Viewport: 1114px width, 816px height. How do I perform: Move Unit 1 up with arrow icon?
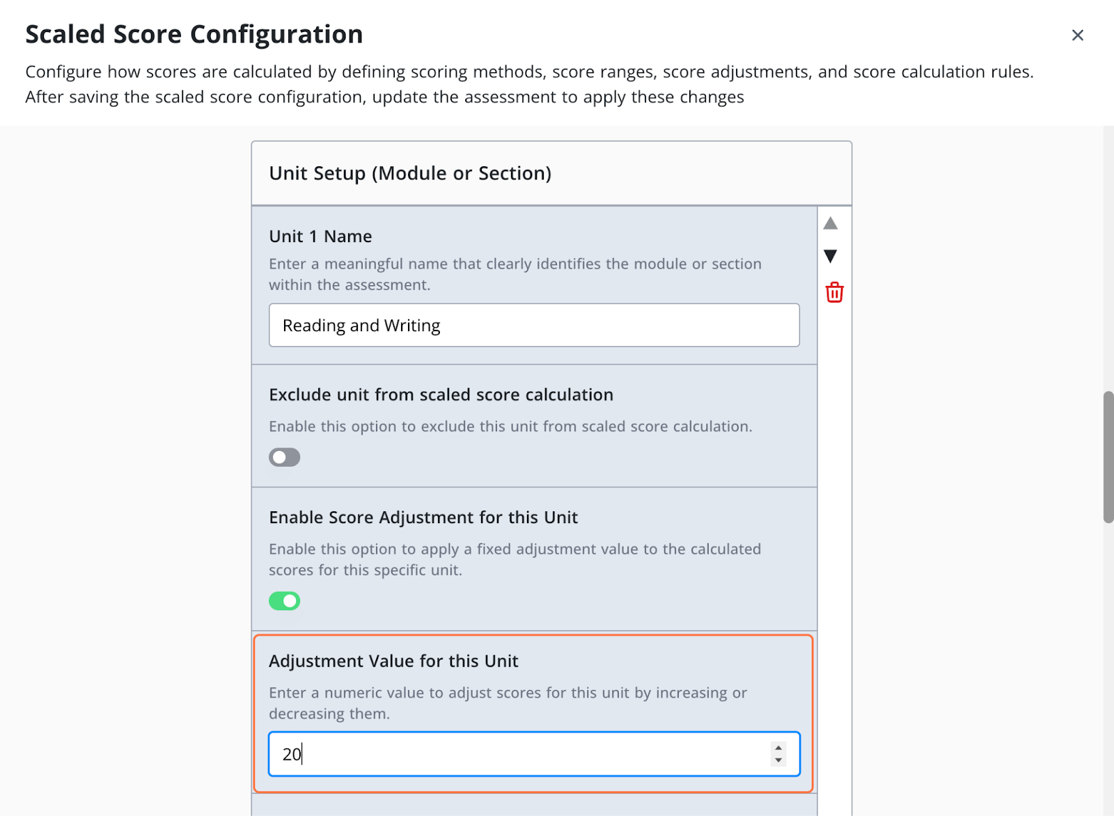pyautogui.click(x=830, y=223)
